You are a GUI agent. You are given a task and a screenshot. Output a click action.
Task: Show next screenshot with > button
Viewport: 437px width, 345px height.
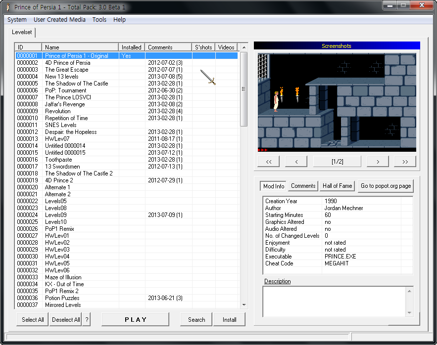coord(378,162)
